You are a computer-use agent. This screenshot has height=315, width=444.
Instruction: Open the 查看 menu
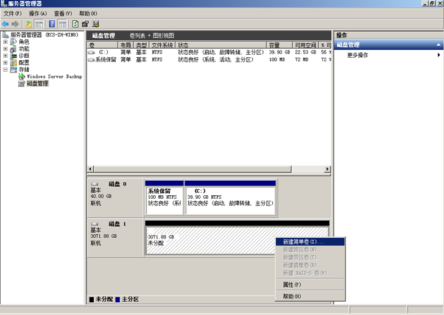coord(62,13)
